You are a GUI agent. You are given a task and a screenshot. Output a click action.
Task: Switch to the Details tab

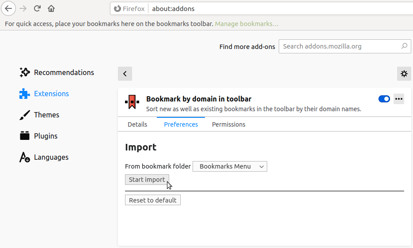pyautogui.click(x=137, y=124)
